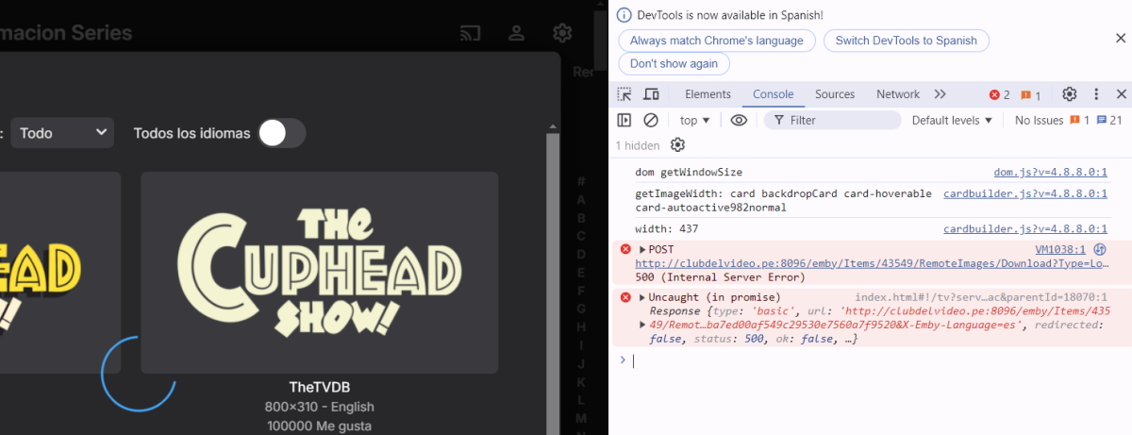Open DevTools three-dot customize menu
The image size is (1132, 435).
tap(1096, 94)
